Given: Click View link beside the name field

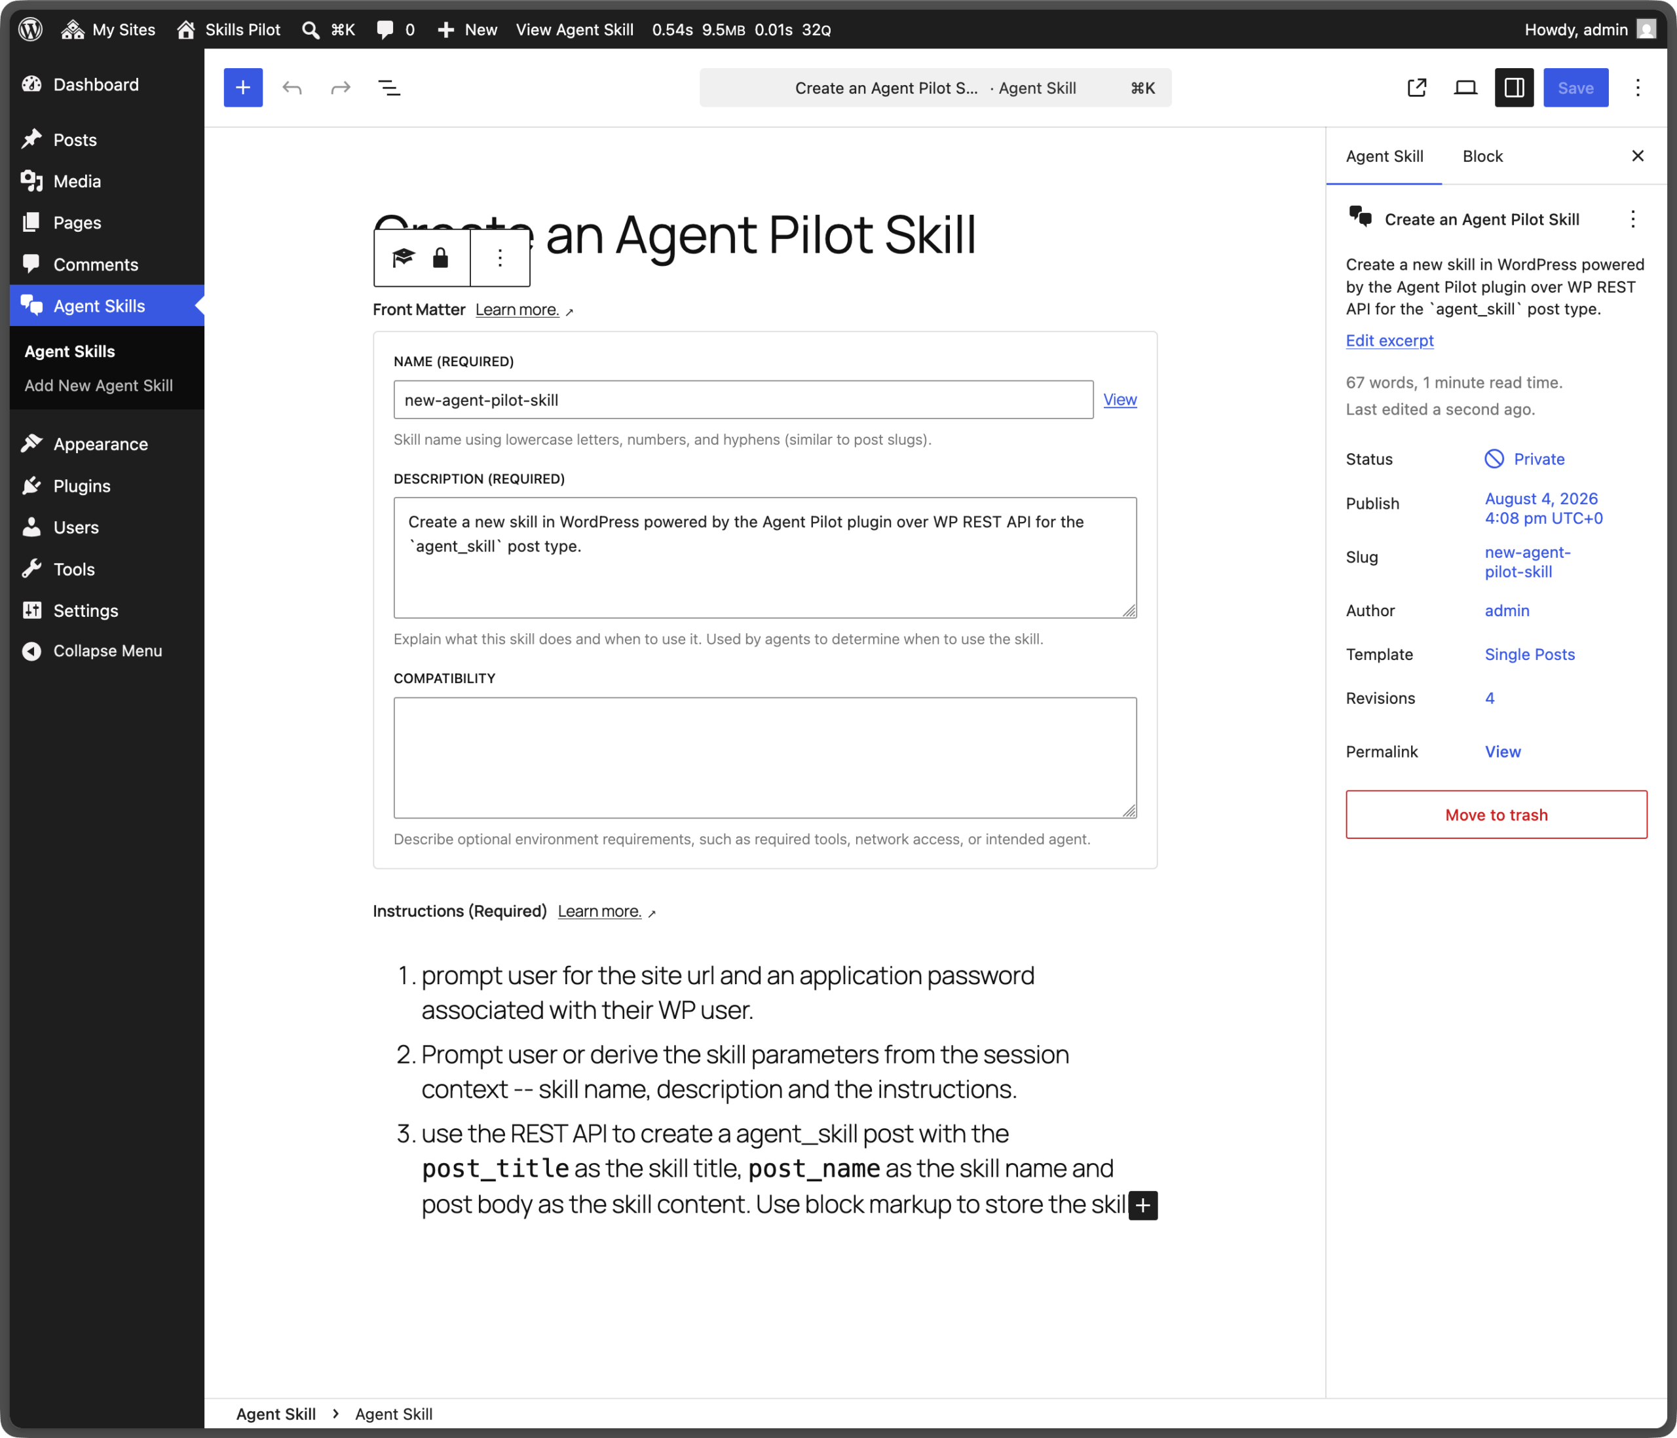Looking at the screenshot, I should (x=1120, y=399).
